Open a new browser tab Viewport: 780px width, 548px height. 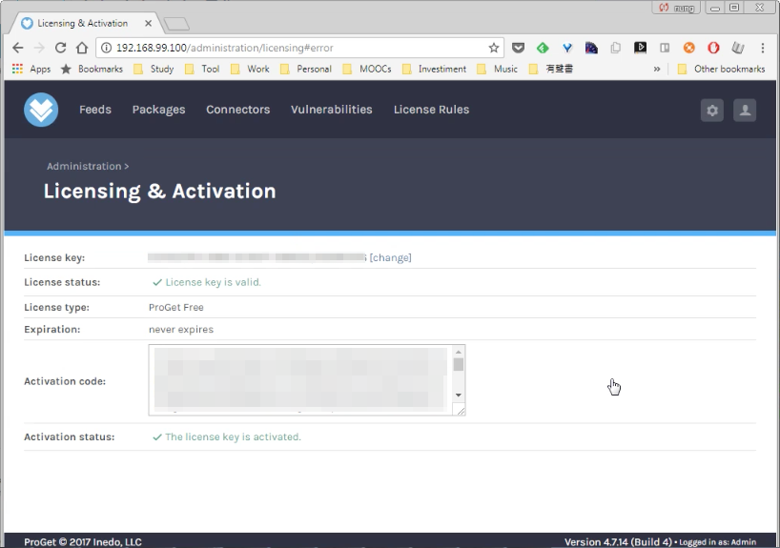(176, 24)
